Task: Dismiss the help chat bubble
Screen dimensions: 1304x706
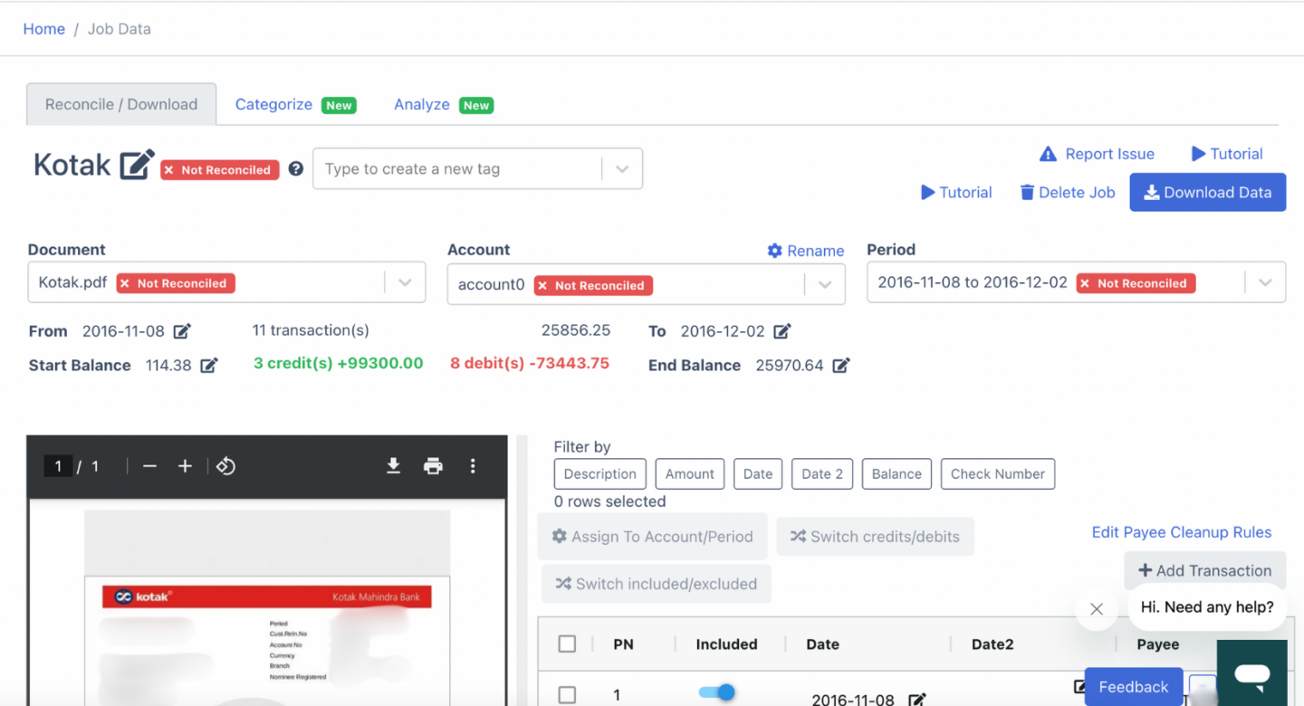Action: (1097, 609)
